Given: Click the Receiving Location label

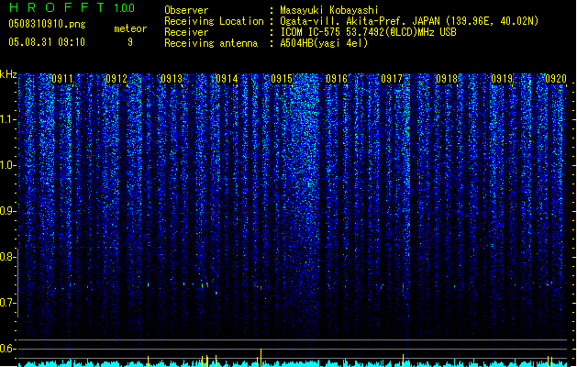Looking at the screenshot, I should [x=214, y=21].
